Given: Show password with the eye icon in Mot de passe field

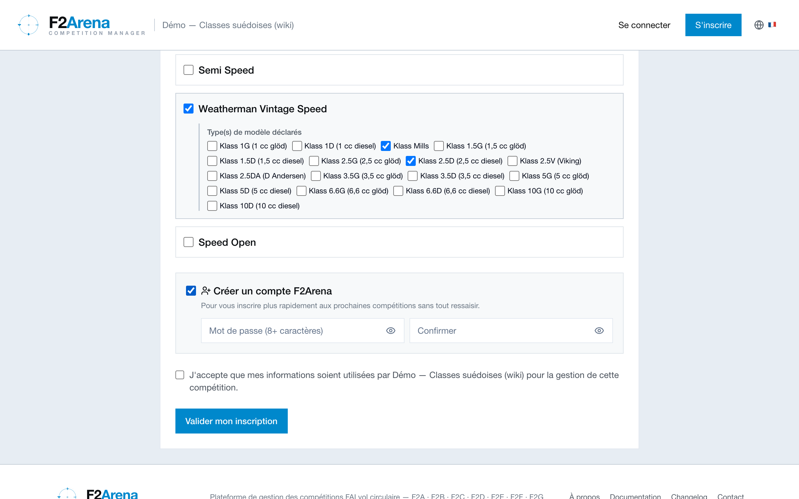Looking at the screenshot, I should point(390,331).
